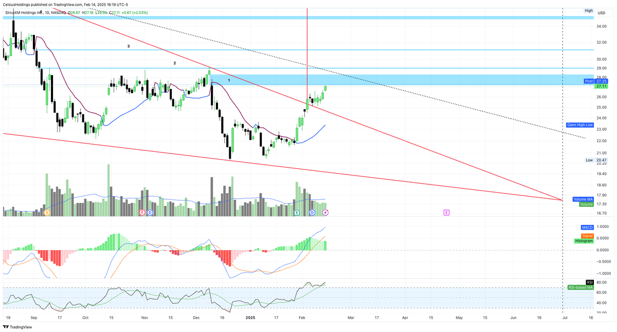
Task: Click the Volume MA indicator label
Action: [x=583, y=199]
